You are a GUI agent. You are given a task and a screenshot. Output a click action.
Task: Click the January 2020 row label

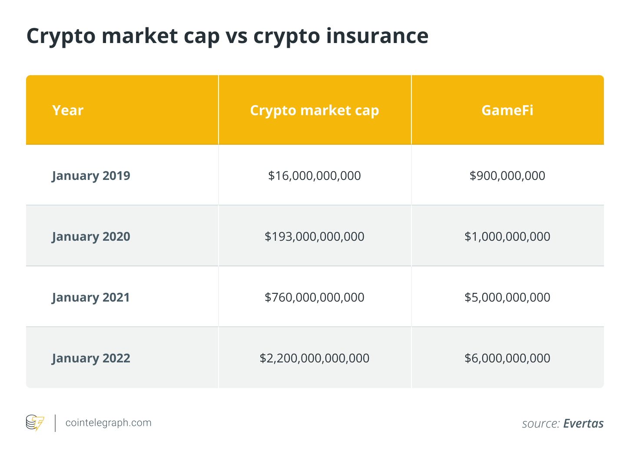(x=91, y=236)
